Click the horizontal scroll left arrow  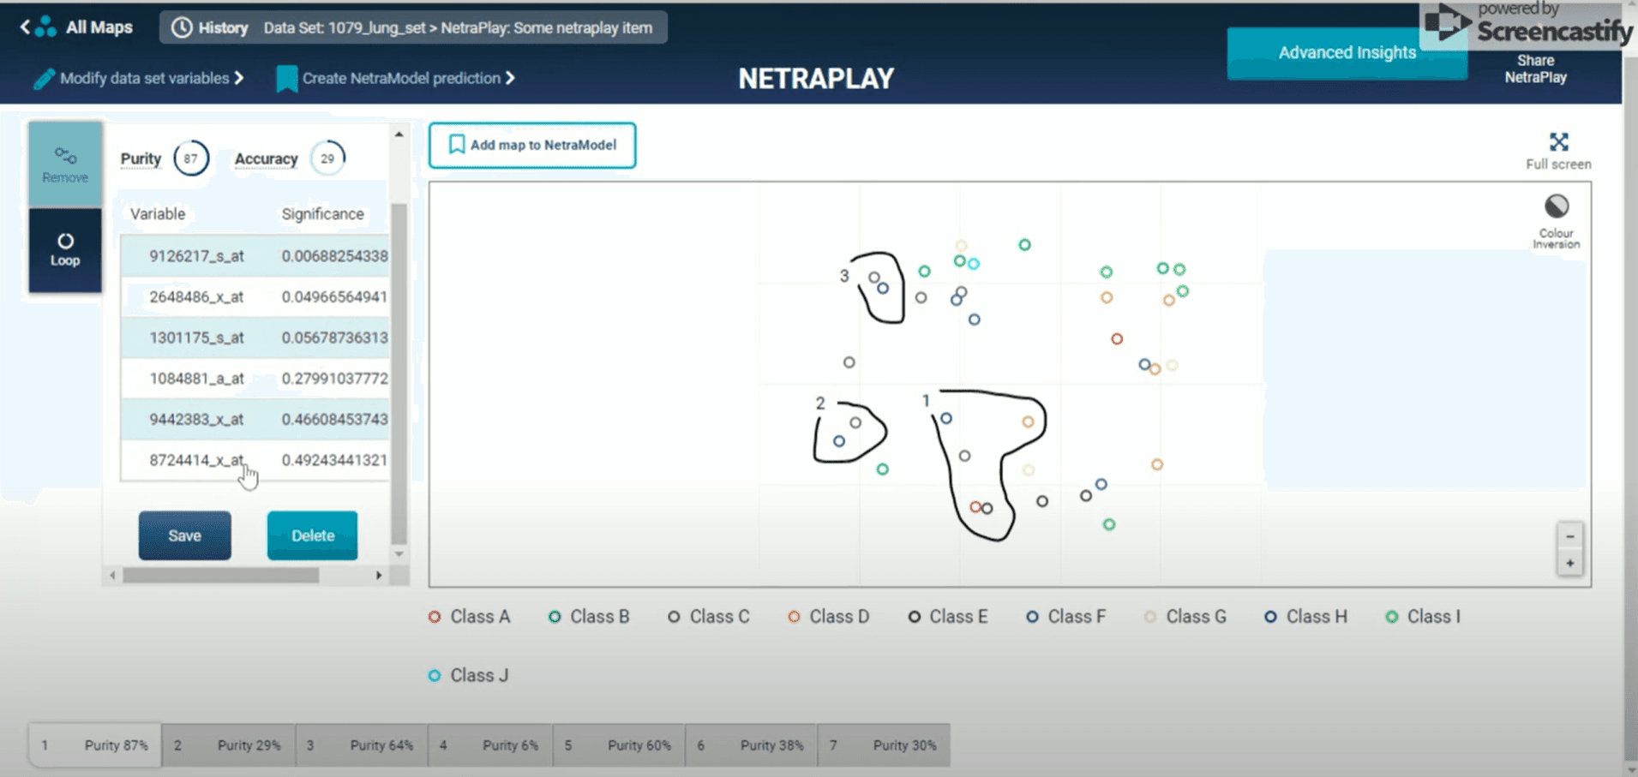[x=112, y=576]
